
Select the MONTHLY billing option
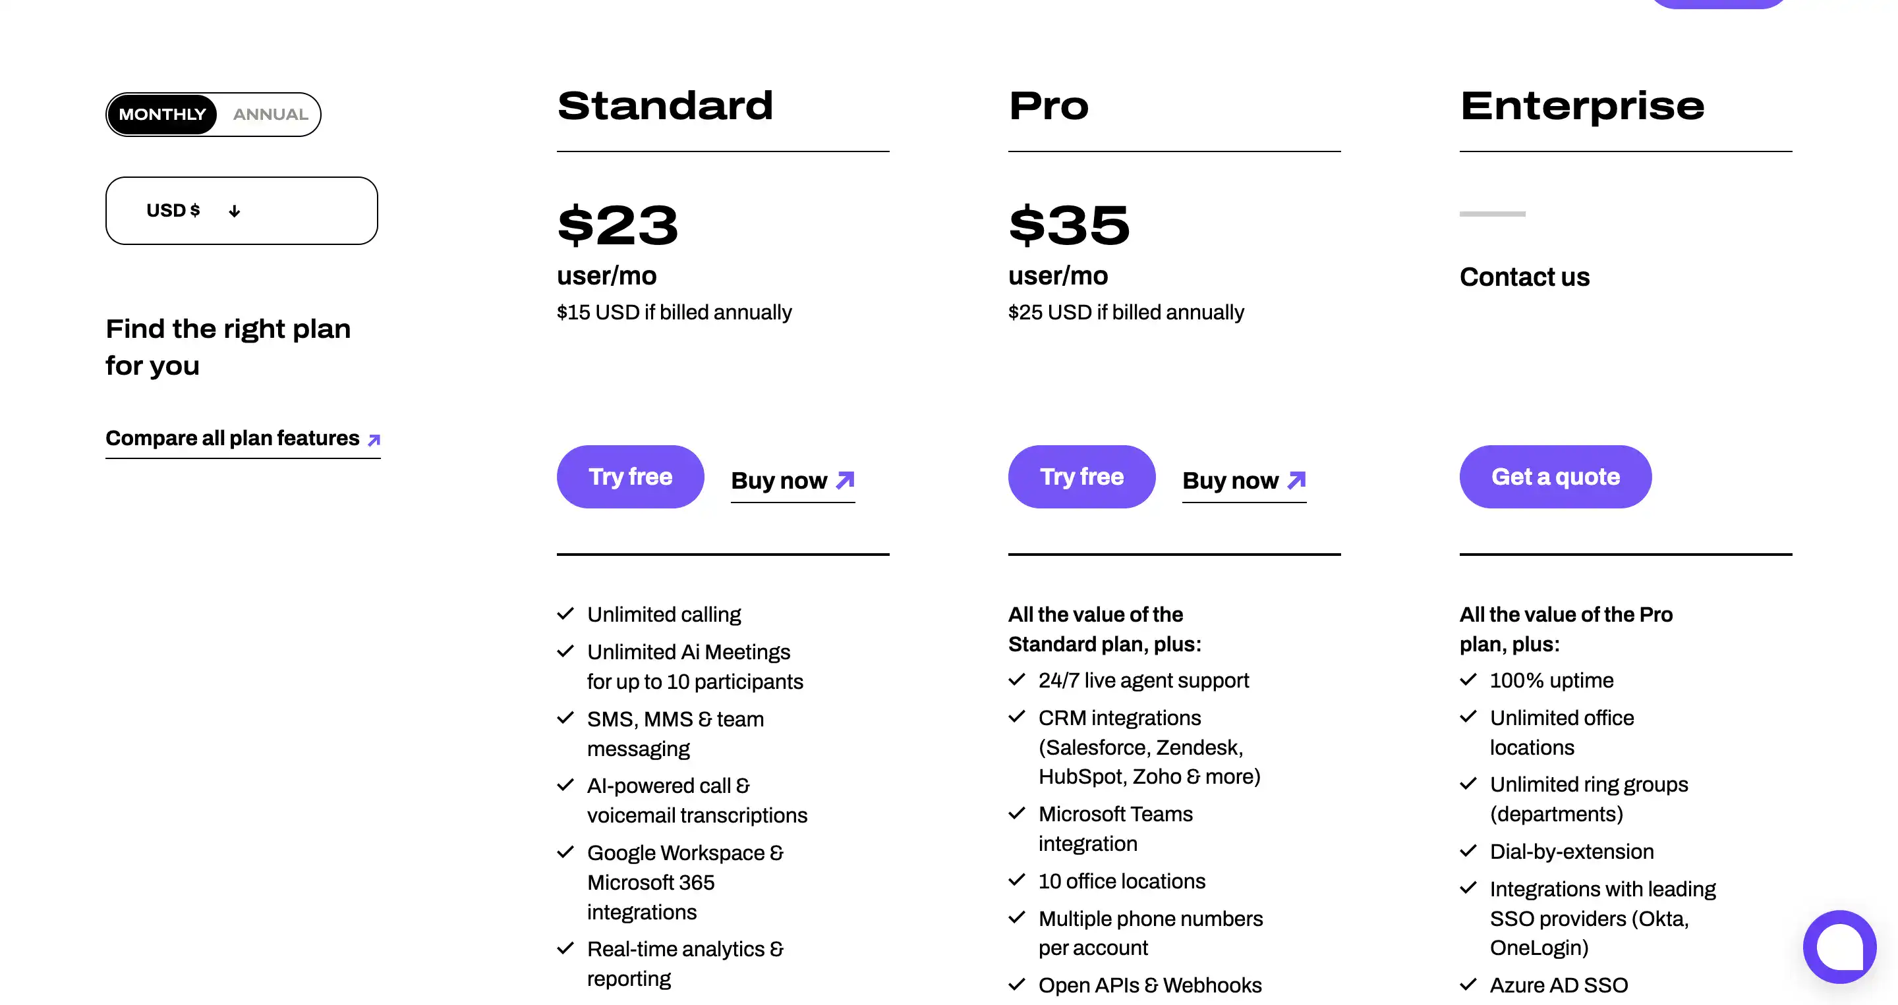click(162, 114)
